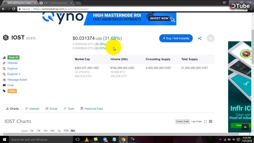Reload the page with browser refresh icon
Screen dimensions: 254x143
[14, 9]
